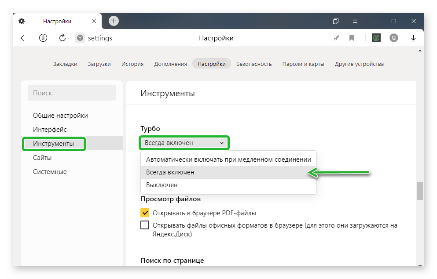The image size is (437, 279).
Task: Collapse the Турбо dropdown
Action: [x=184, y=143]
